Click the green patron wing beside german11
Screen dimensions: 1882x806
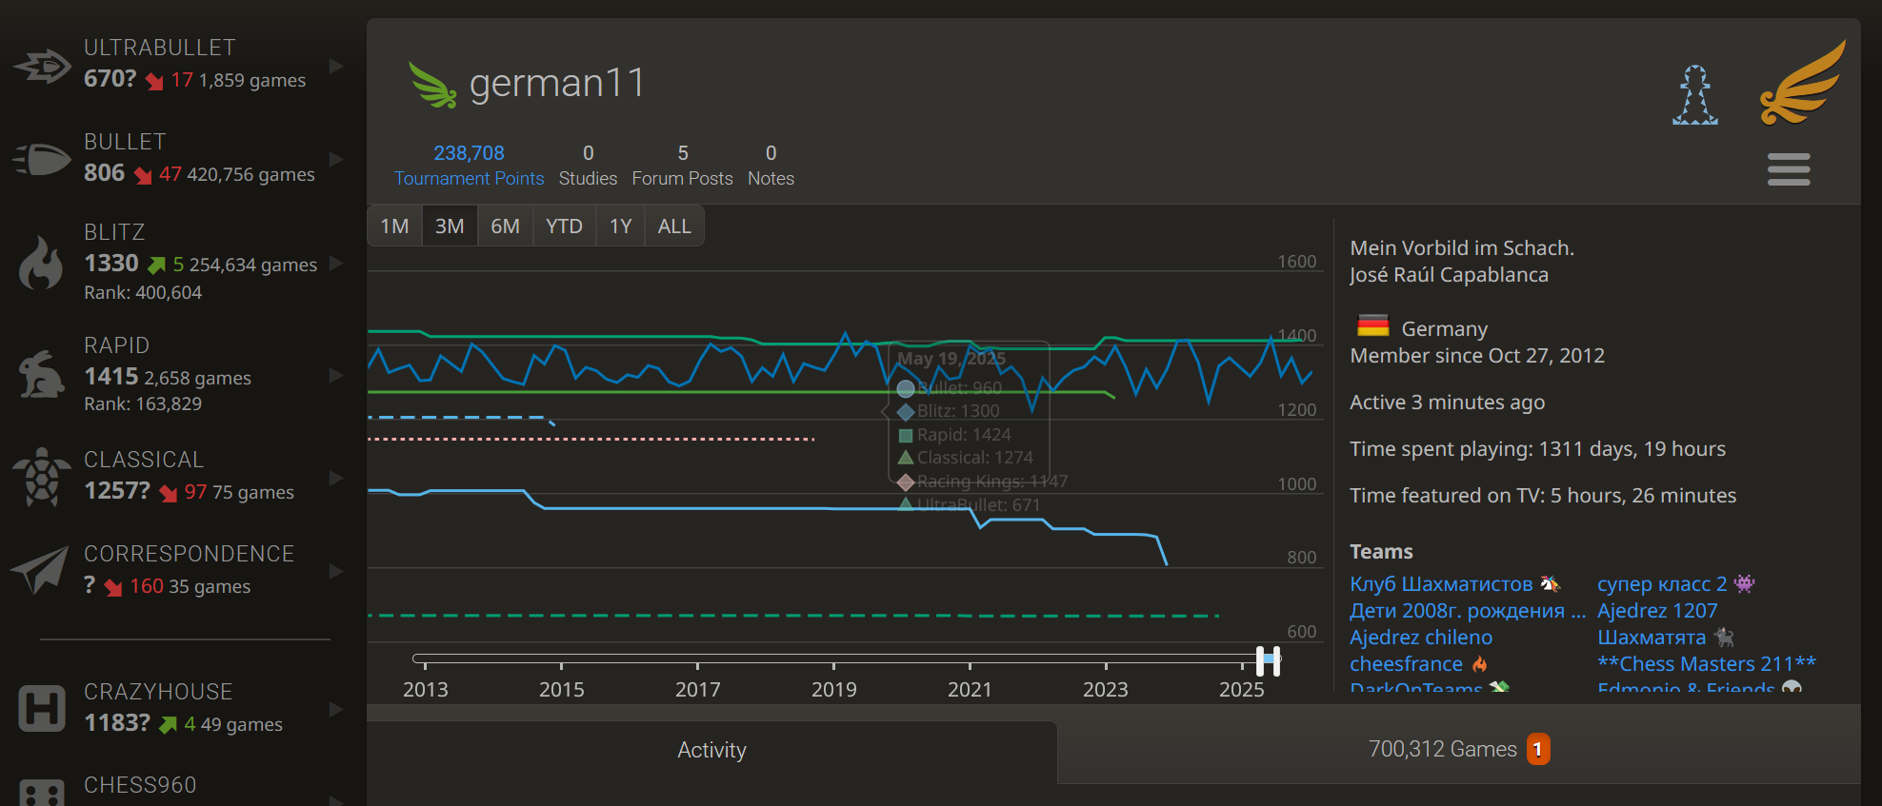pyautogui.click(x=432, y=85)
